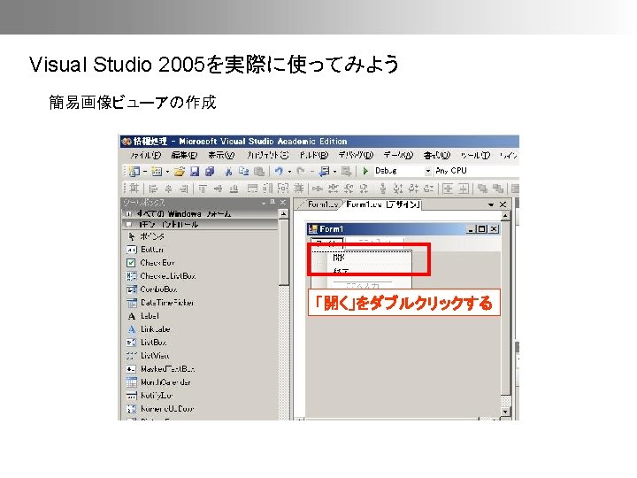The width and height of the screenshot is (637, 478).
Task: Open the New Project icon's dropdown arrow
Action: pyautogui.click(x=144, y=172)
